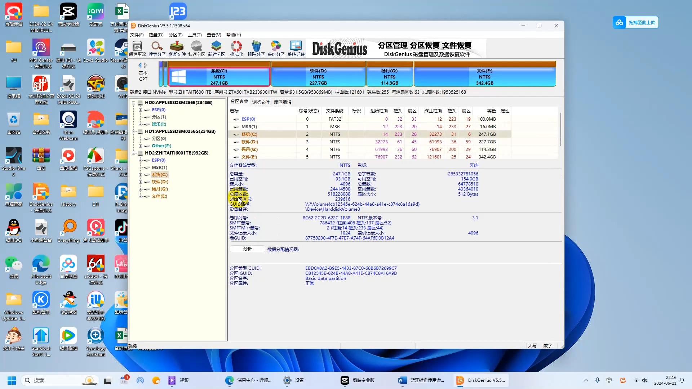This screenshot has width=692, height=389.
Task: Open the 剪映专业版 taskbar app
Action: pyautogui.click(x=359, y=380)
